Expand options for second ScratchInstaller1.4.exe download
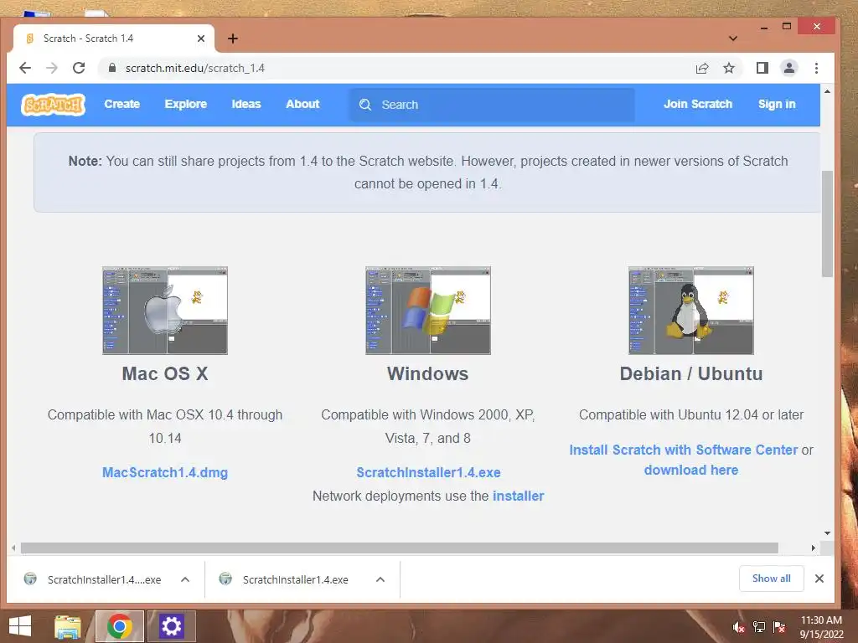The width and height of the screenshot is (858, 643). pyautogui.click(x=380, y=579)
